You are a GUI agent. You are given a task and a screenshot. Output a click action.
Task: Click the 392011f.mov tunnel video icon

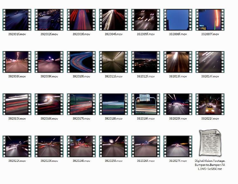[x=113, y=62]
